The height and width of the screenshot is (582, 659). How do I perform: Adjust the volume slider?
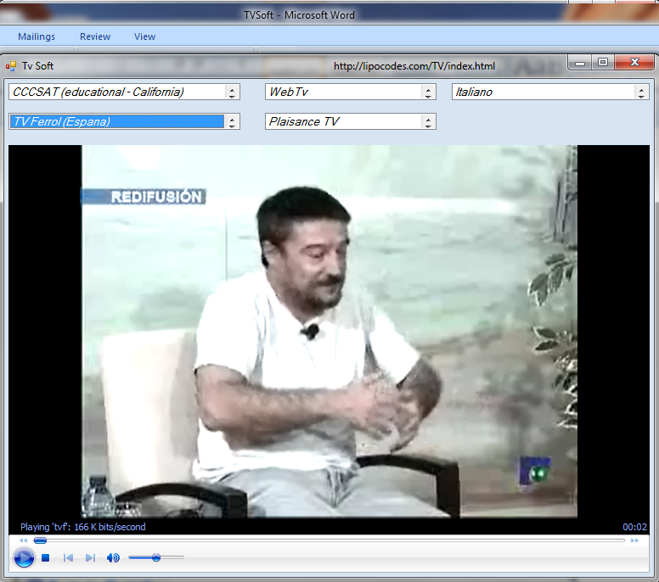click(x=156, y=557)
